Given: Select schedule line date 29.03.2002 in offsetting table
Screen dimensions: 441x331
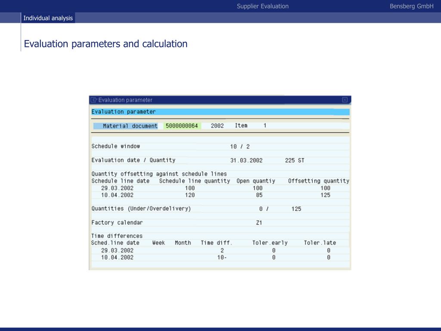Looking at the screenshot, I should click(117, 188).
